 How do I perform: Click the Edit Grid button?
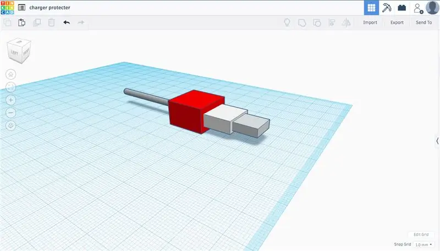[421, 235]
